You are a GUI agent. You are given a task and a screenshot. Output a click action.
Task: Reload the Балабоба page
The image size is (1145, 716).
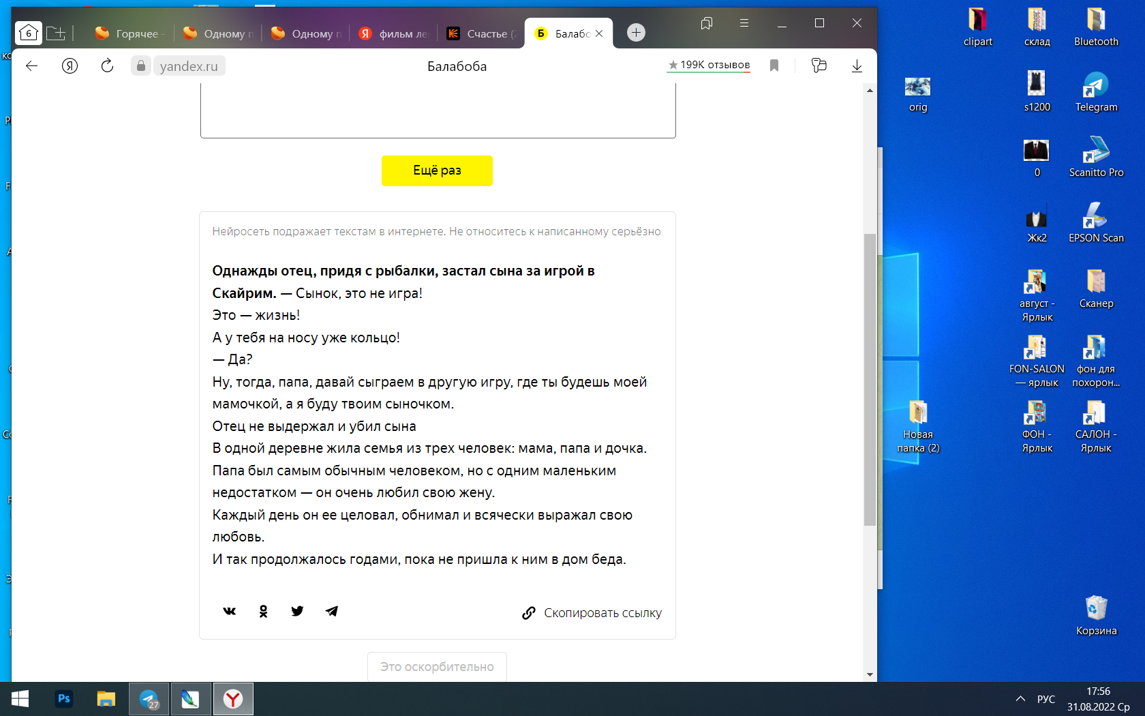(107, 66)
